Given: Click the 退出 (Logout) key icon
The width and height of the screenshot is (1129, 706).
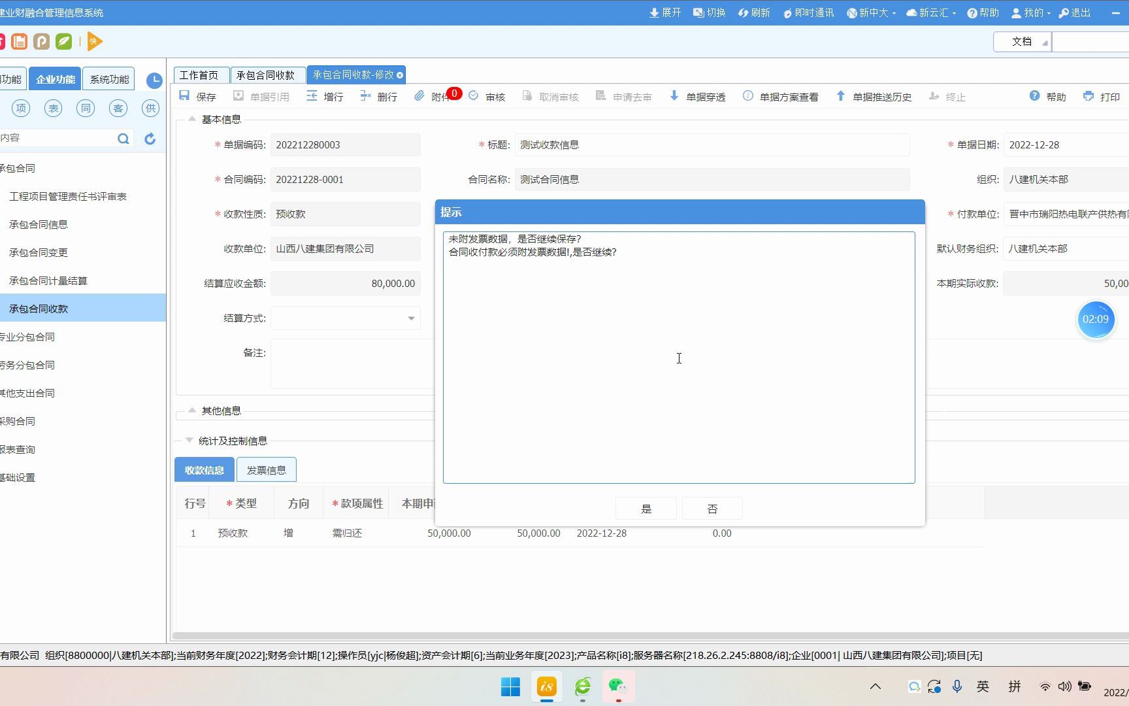Looking at the screenshot, I should click(1064, 12).
